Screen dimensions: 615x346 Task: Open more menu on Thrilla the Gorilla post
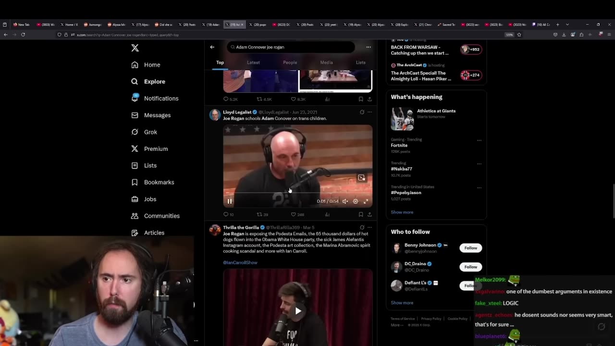369,227
